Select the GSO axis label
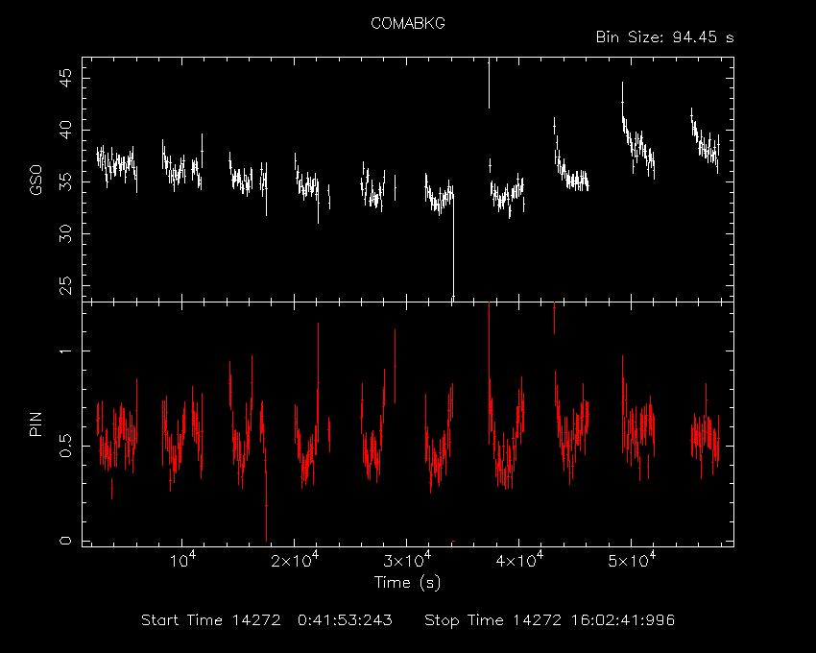The width and height of the screenshot is (816, 653). point(36,181)
